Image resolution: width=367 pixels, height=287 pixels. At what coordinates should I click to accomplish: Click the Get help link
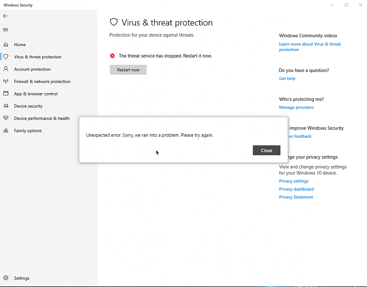click(x=287, y=78)
